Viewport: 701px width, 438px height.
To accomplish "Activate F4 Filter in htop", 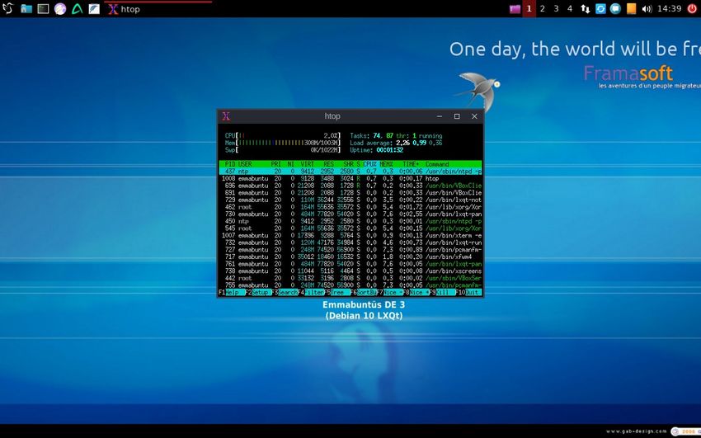I will tap(311, 292).
